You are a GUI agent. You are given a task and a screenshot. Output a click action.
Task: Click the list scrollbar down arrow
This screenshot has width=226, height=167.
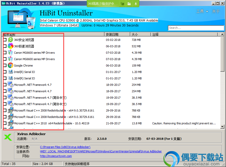click(x=222, y=127)
